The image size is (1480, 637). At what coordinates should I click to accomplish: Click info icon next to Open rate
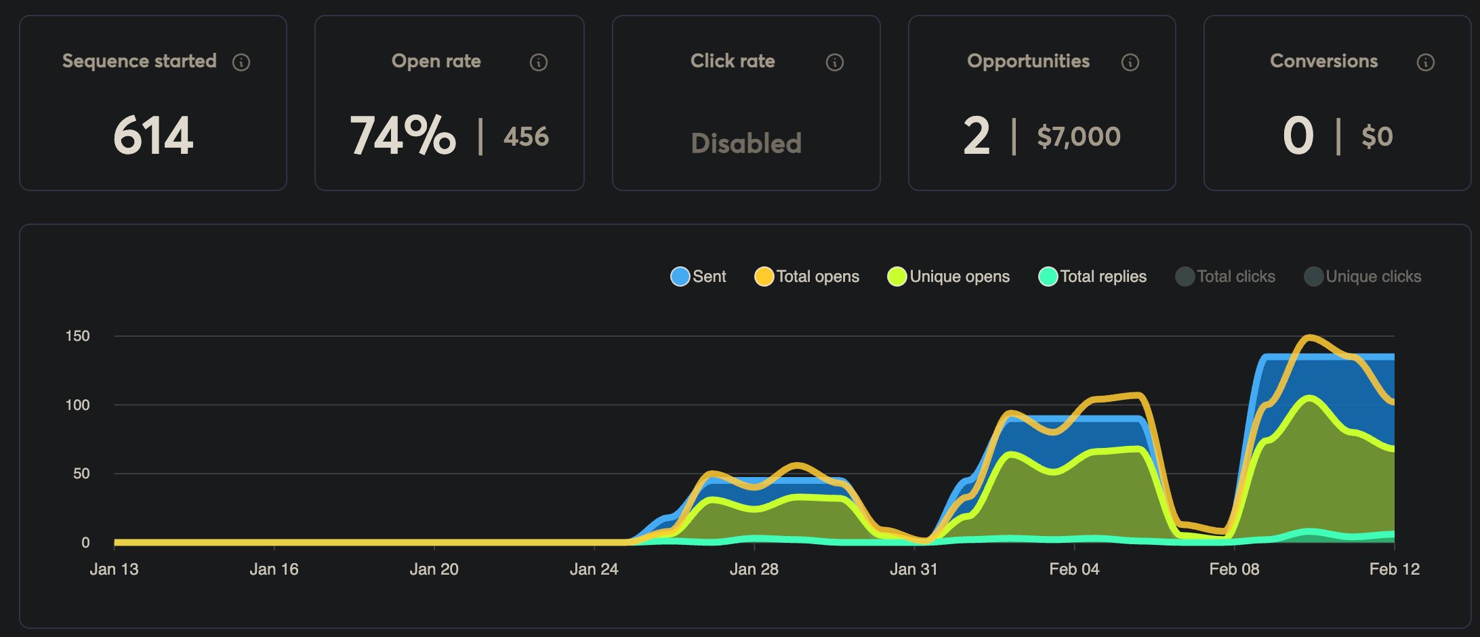click(x=539, y=62)
